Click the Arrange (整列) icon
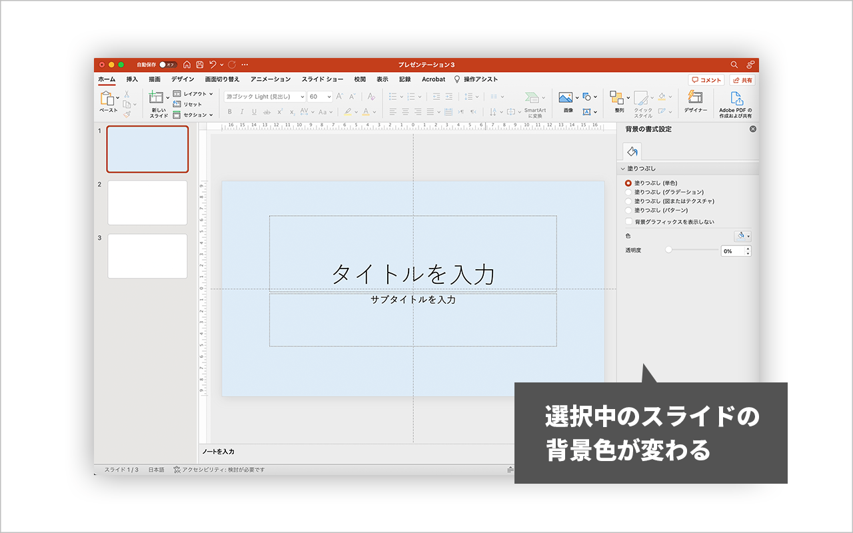This screenshot has height=533, width=853. [617, 97]
